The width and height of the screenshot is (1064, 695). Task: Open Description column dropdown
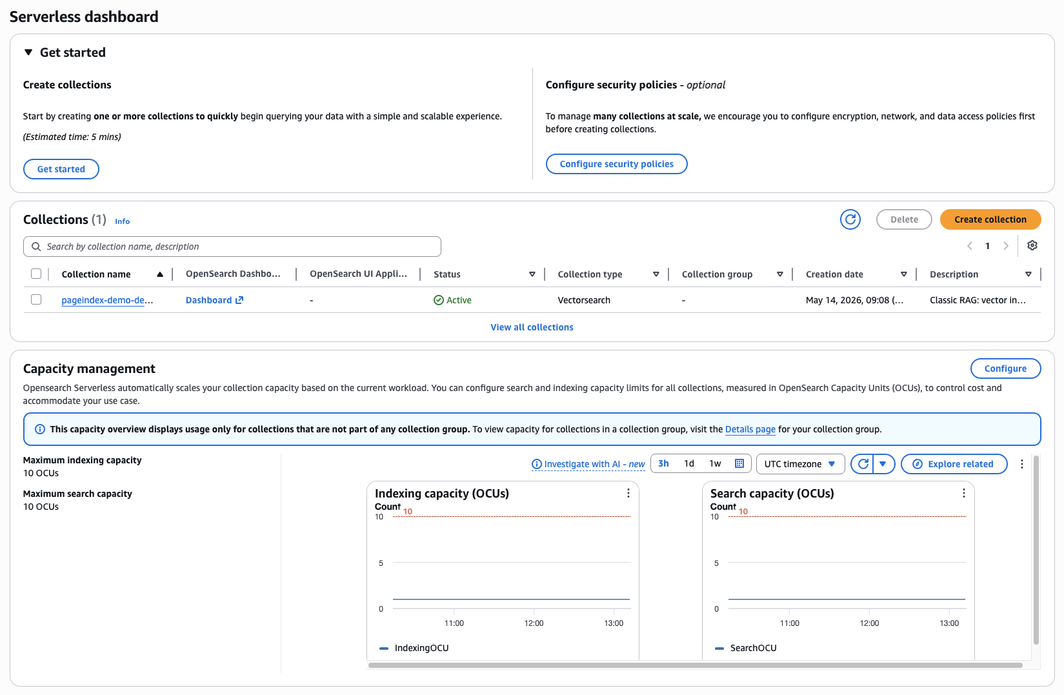click(1029, 274)
